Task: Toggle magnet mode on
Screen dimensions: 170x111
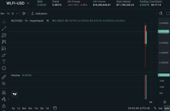Action: 4,93
